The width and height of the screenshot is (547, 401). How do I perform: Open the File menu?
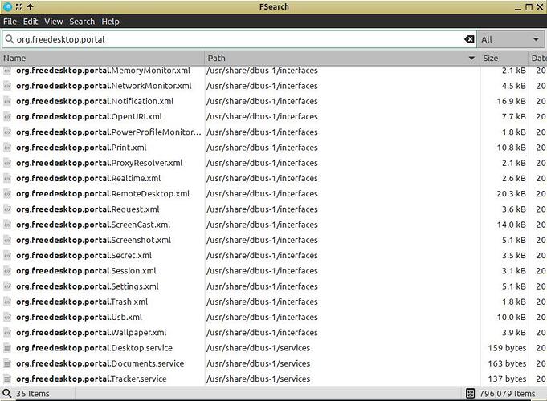coord(10,22)
